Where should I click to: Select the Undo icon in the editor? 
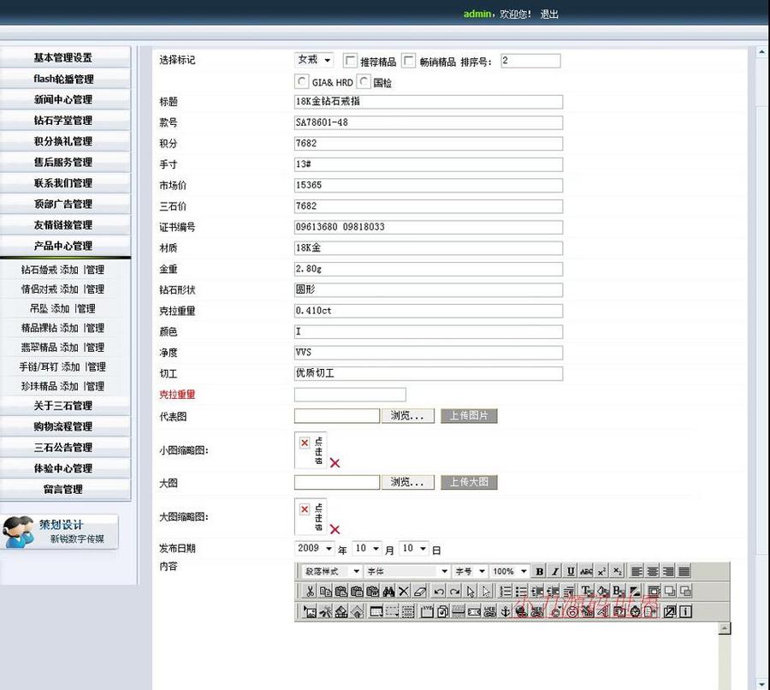tap(438, 591)
